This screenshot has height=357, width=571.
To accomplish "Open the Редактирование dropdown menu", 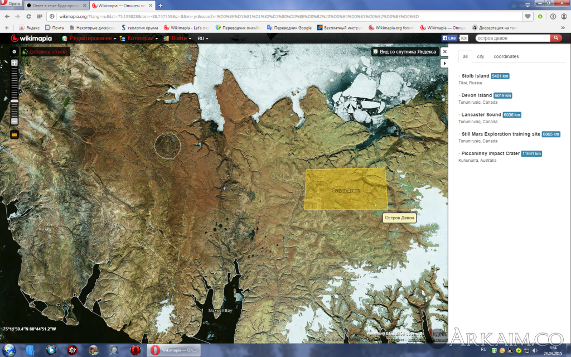I will click(92, 38).
